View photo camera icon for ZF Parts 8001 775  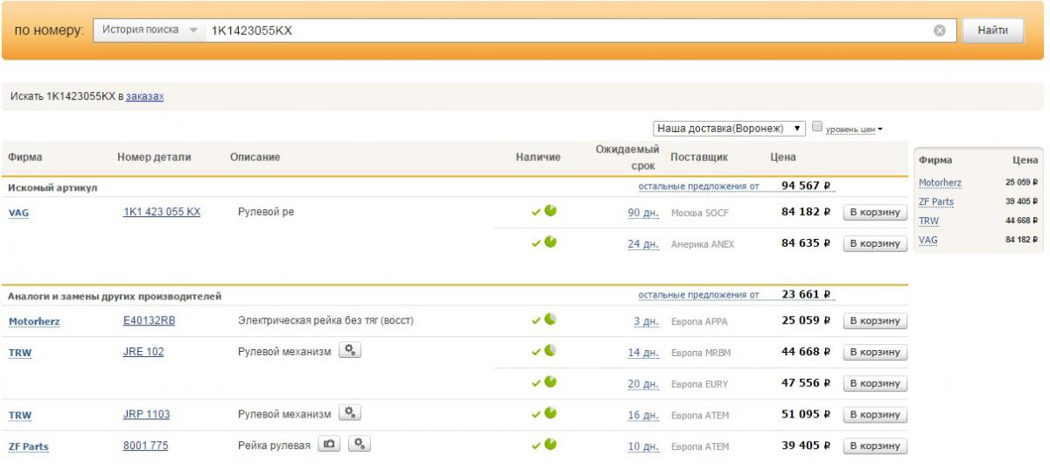(329, 445)
